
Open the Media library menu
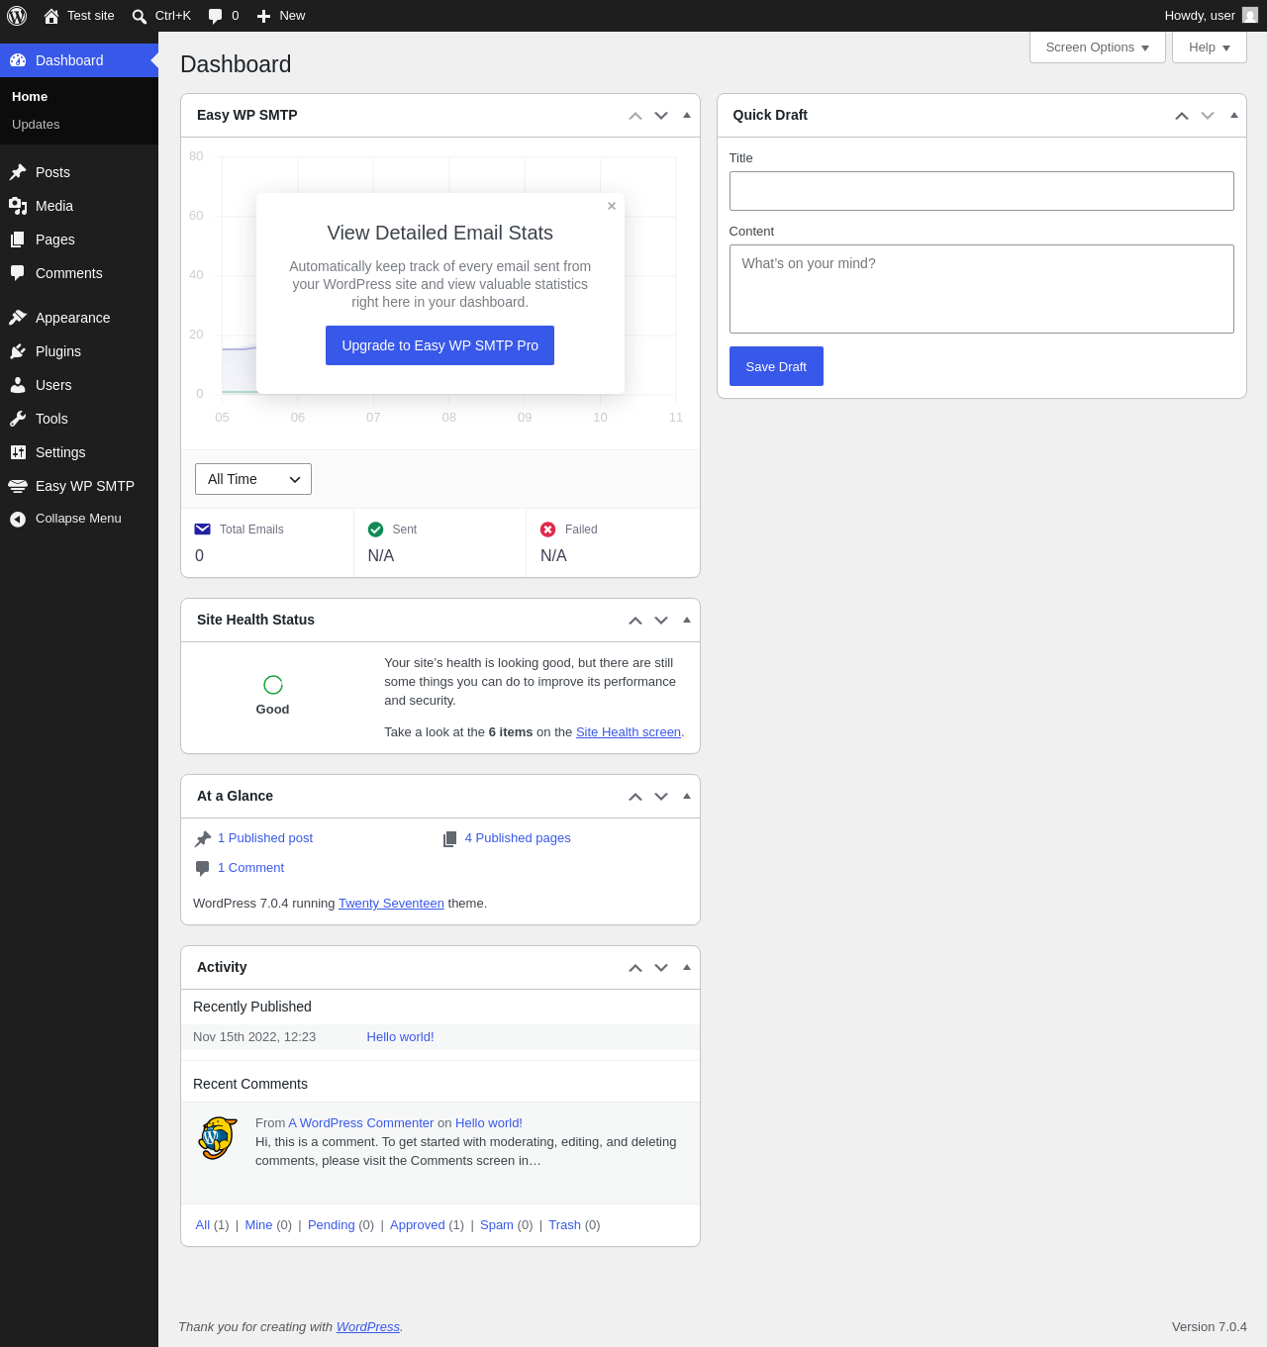point(79,206)
